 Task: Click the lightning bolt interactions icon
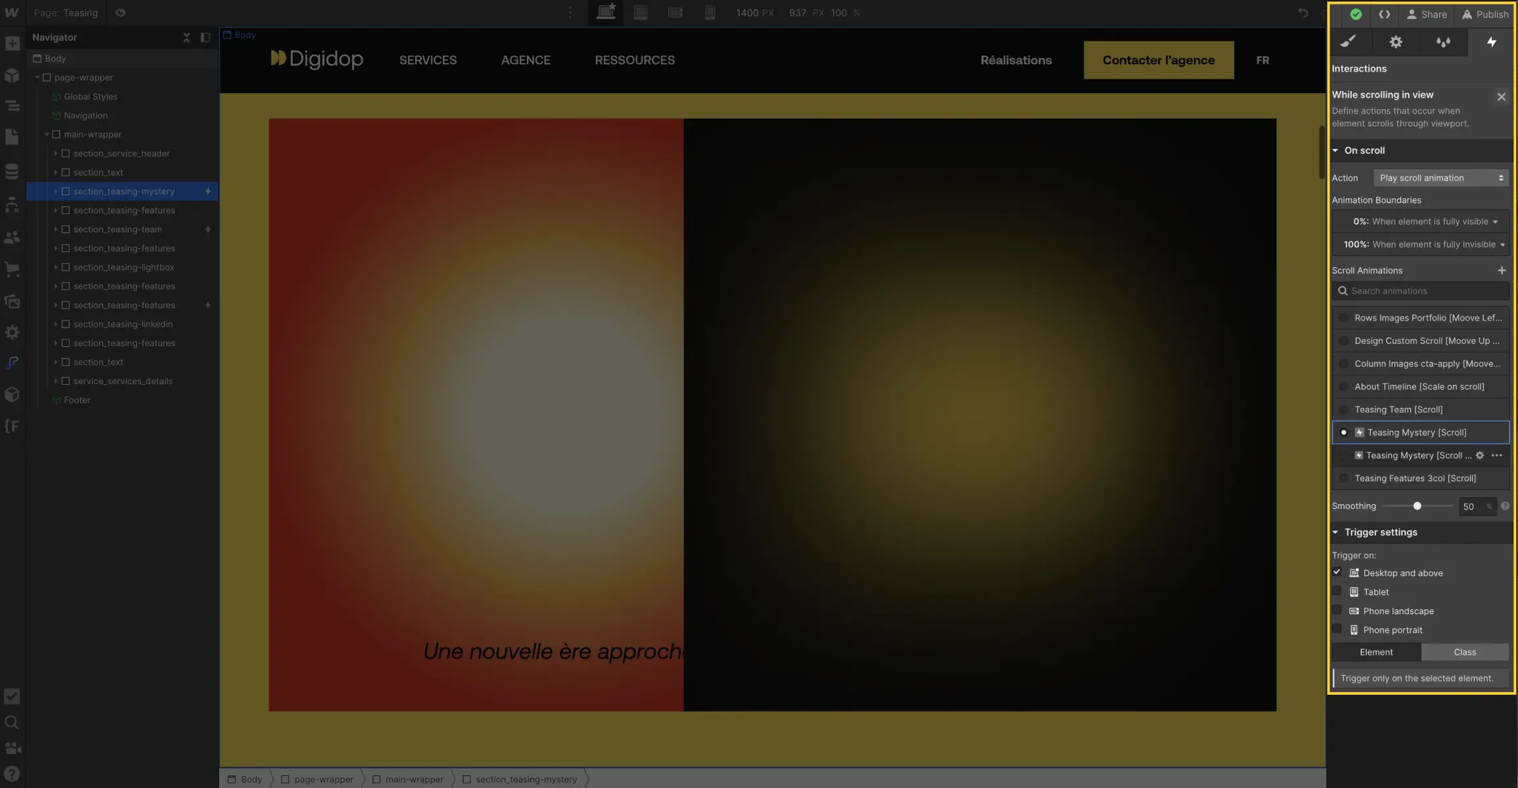pos(1494,41)
